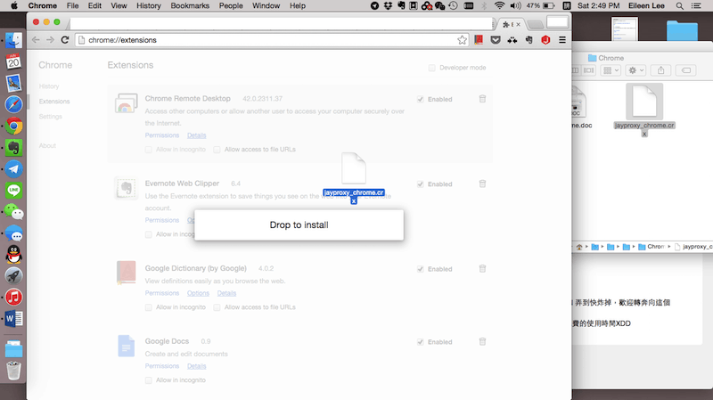This screenshot has width=713, height=400.
Task: Allow Remote Desktop access to file URLs
Action: pyautogui.click(x=217, y=150)
